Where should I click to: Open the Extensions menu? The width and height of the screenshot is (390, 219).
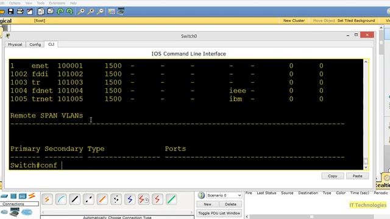click(x=57, y=3)
